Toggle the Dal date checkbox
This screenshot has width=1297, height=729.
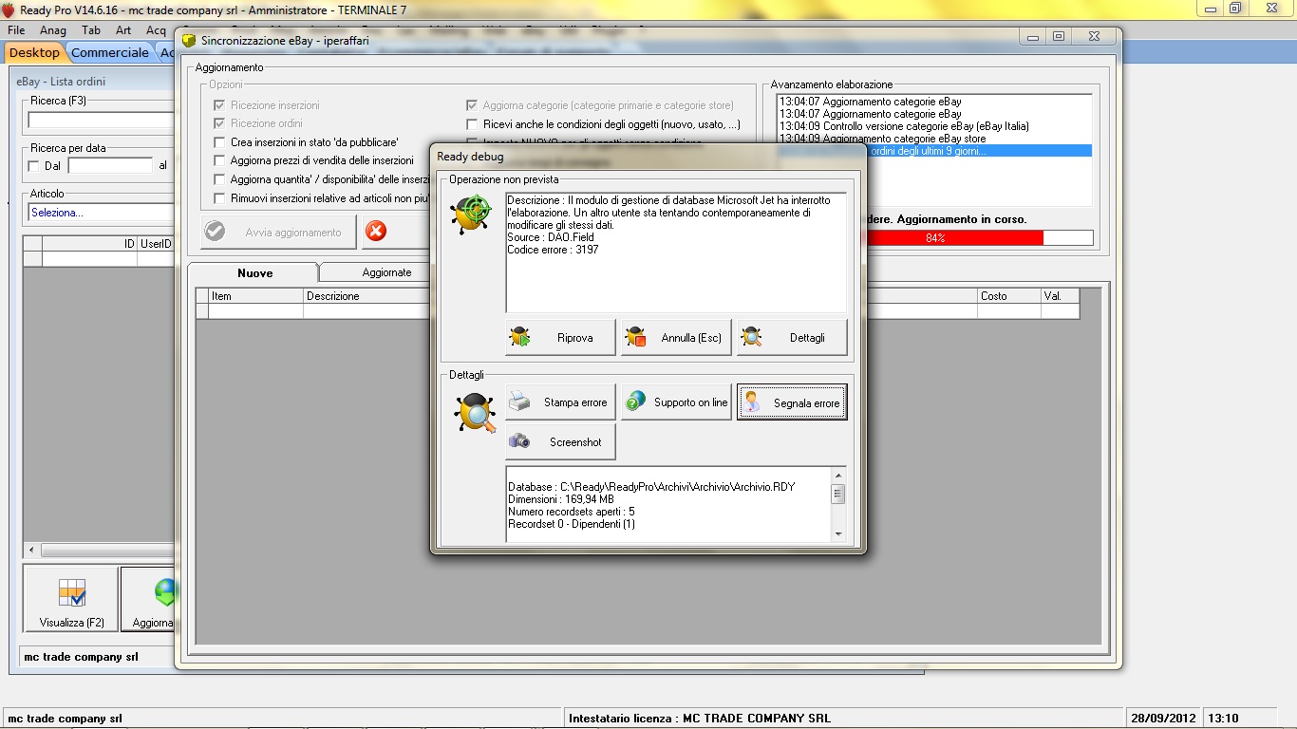tap(34, 166)
